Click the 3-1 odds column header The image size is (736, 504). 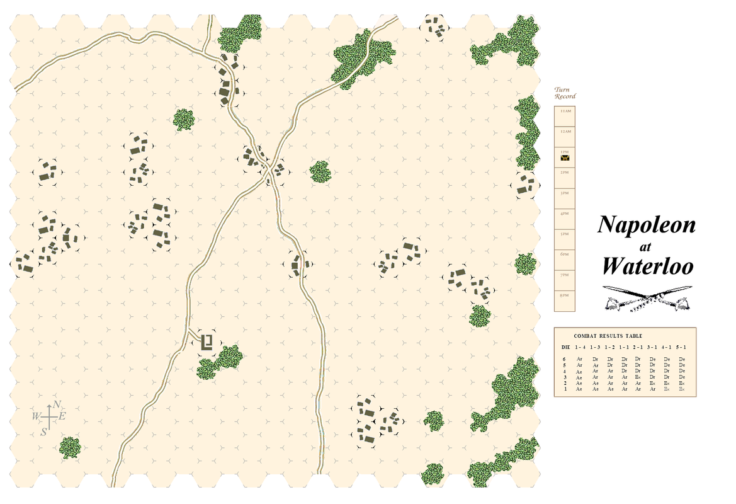(652, 348)
